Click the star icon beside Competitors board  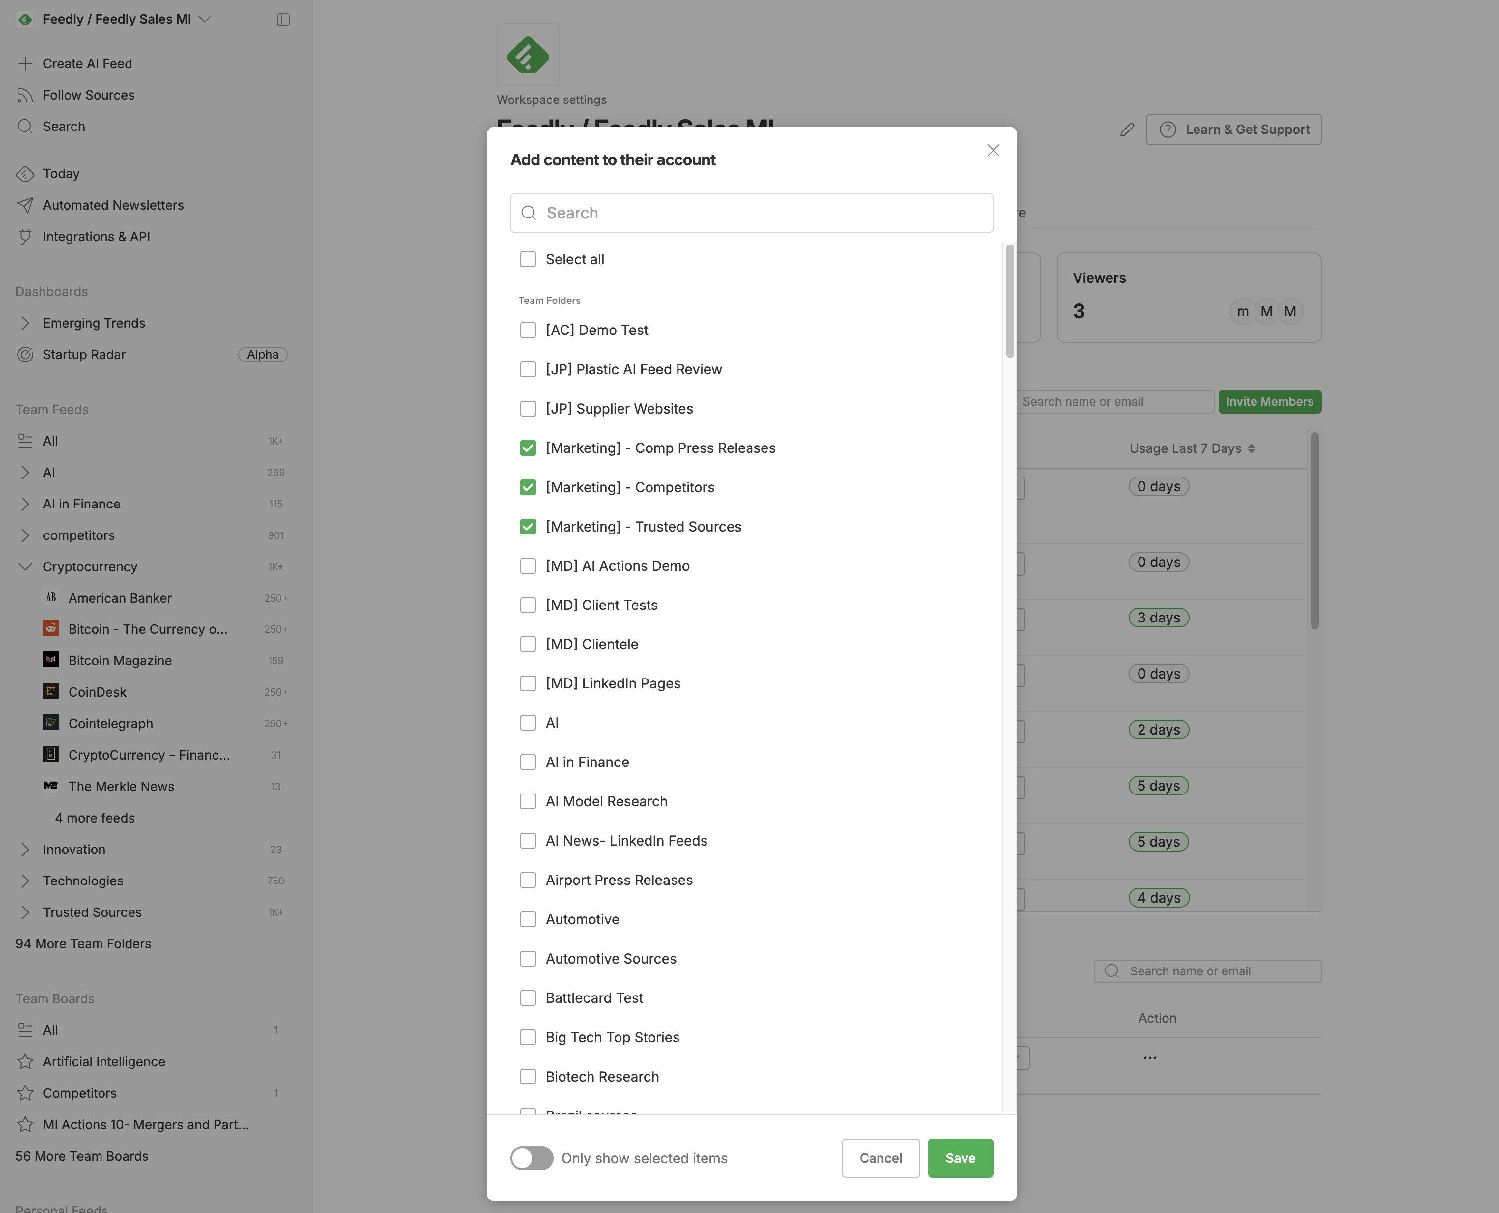click(x=25, y=1093)
